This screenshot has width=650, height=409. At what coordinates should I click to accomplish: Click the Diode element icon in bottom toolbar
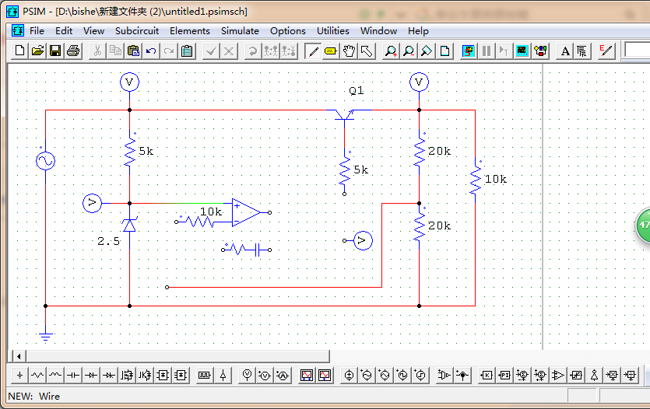91,375
